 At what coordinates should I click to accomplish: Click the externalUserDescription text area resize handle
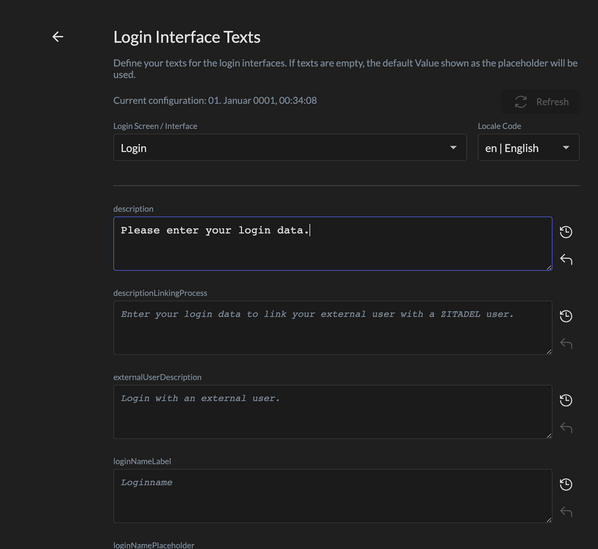[549, 436]
